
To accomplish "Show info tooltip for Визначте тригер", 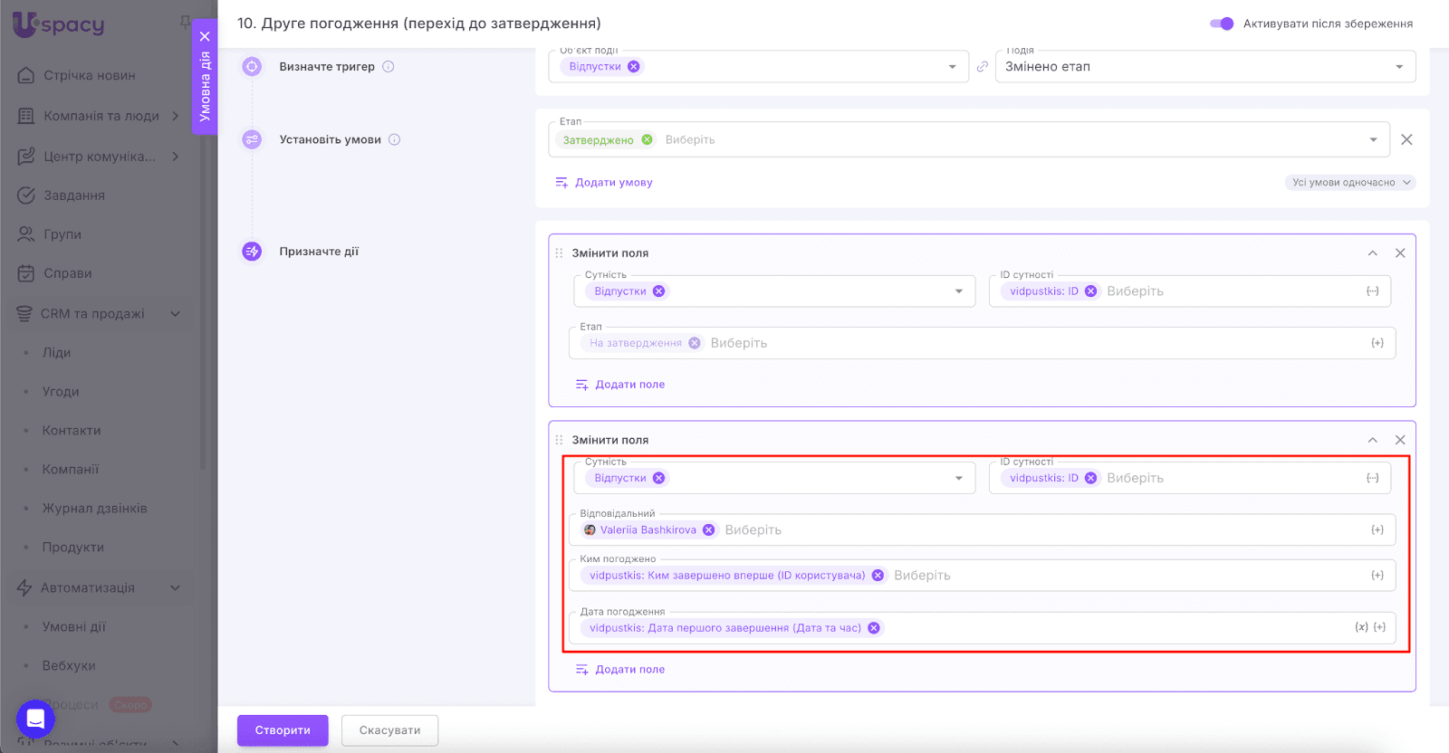I will (x=389, y=67).
